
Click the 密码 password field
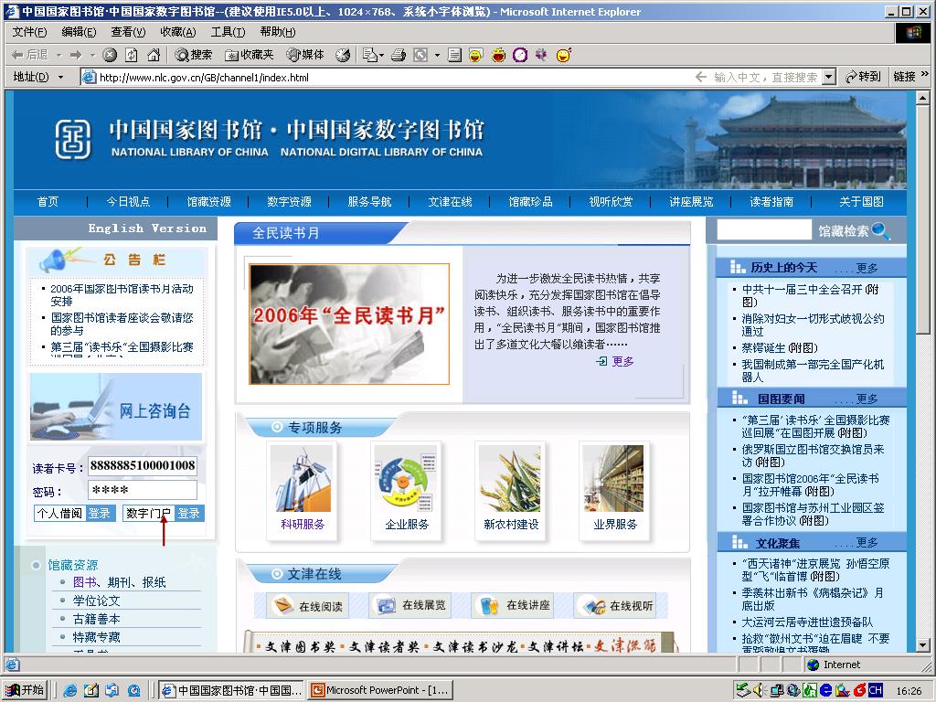143,490
